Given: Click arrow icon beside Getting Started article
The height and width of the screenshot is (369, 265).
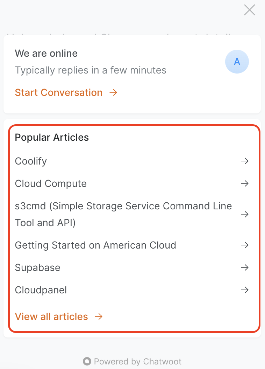Looking at the screenshot, I should [x=245, y=245].
